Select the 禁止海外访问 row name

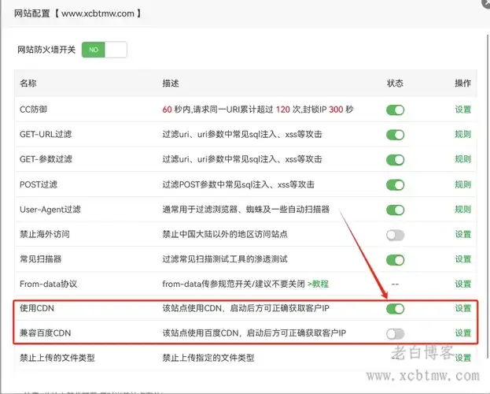coord(45,234)
